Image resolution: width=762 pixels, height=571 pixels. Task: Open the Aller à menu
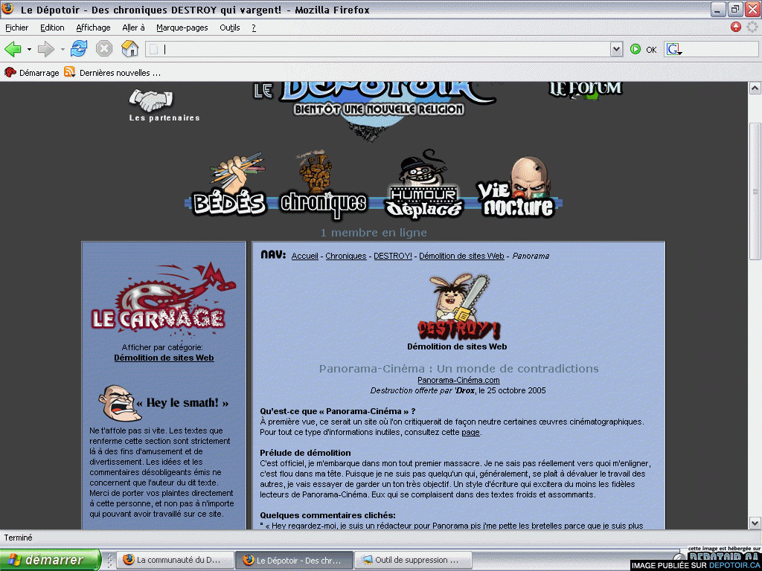click(134, 28)
